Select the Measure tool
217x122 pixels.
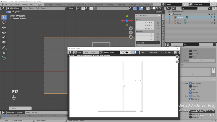tap(4, 53)
